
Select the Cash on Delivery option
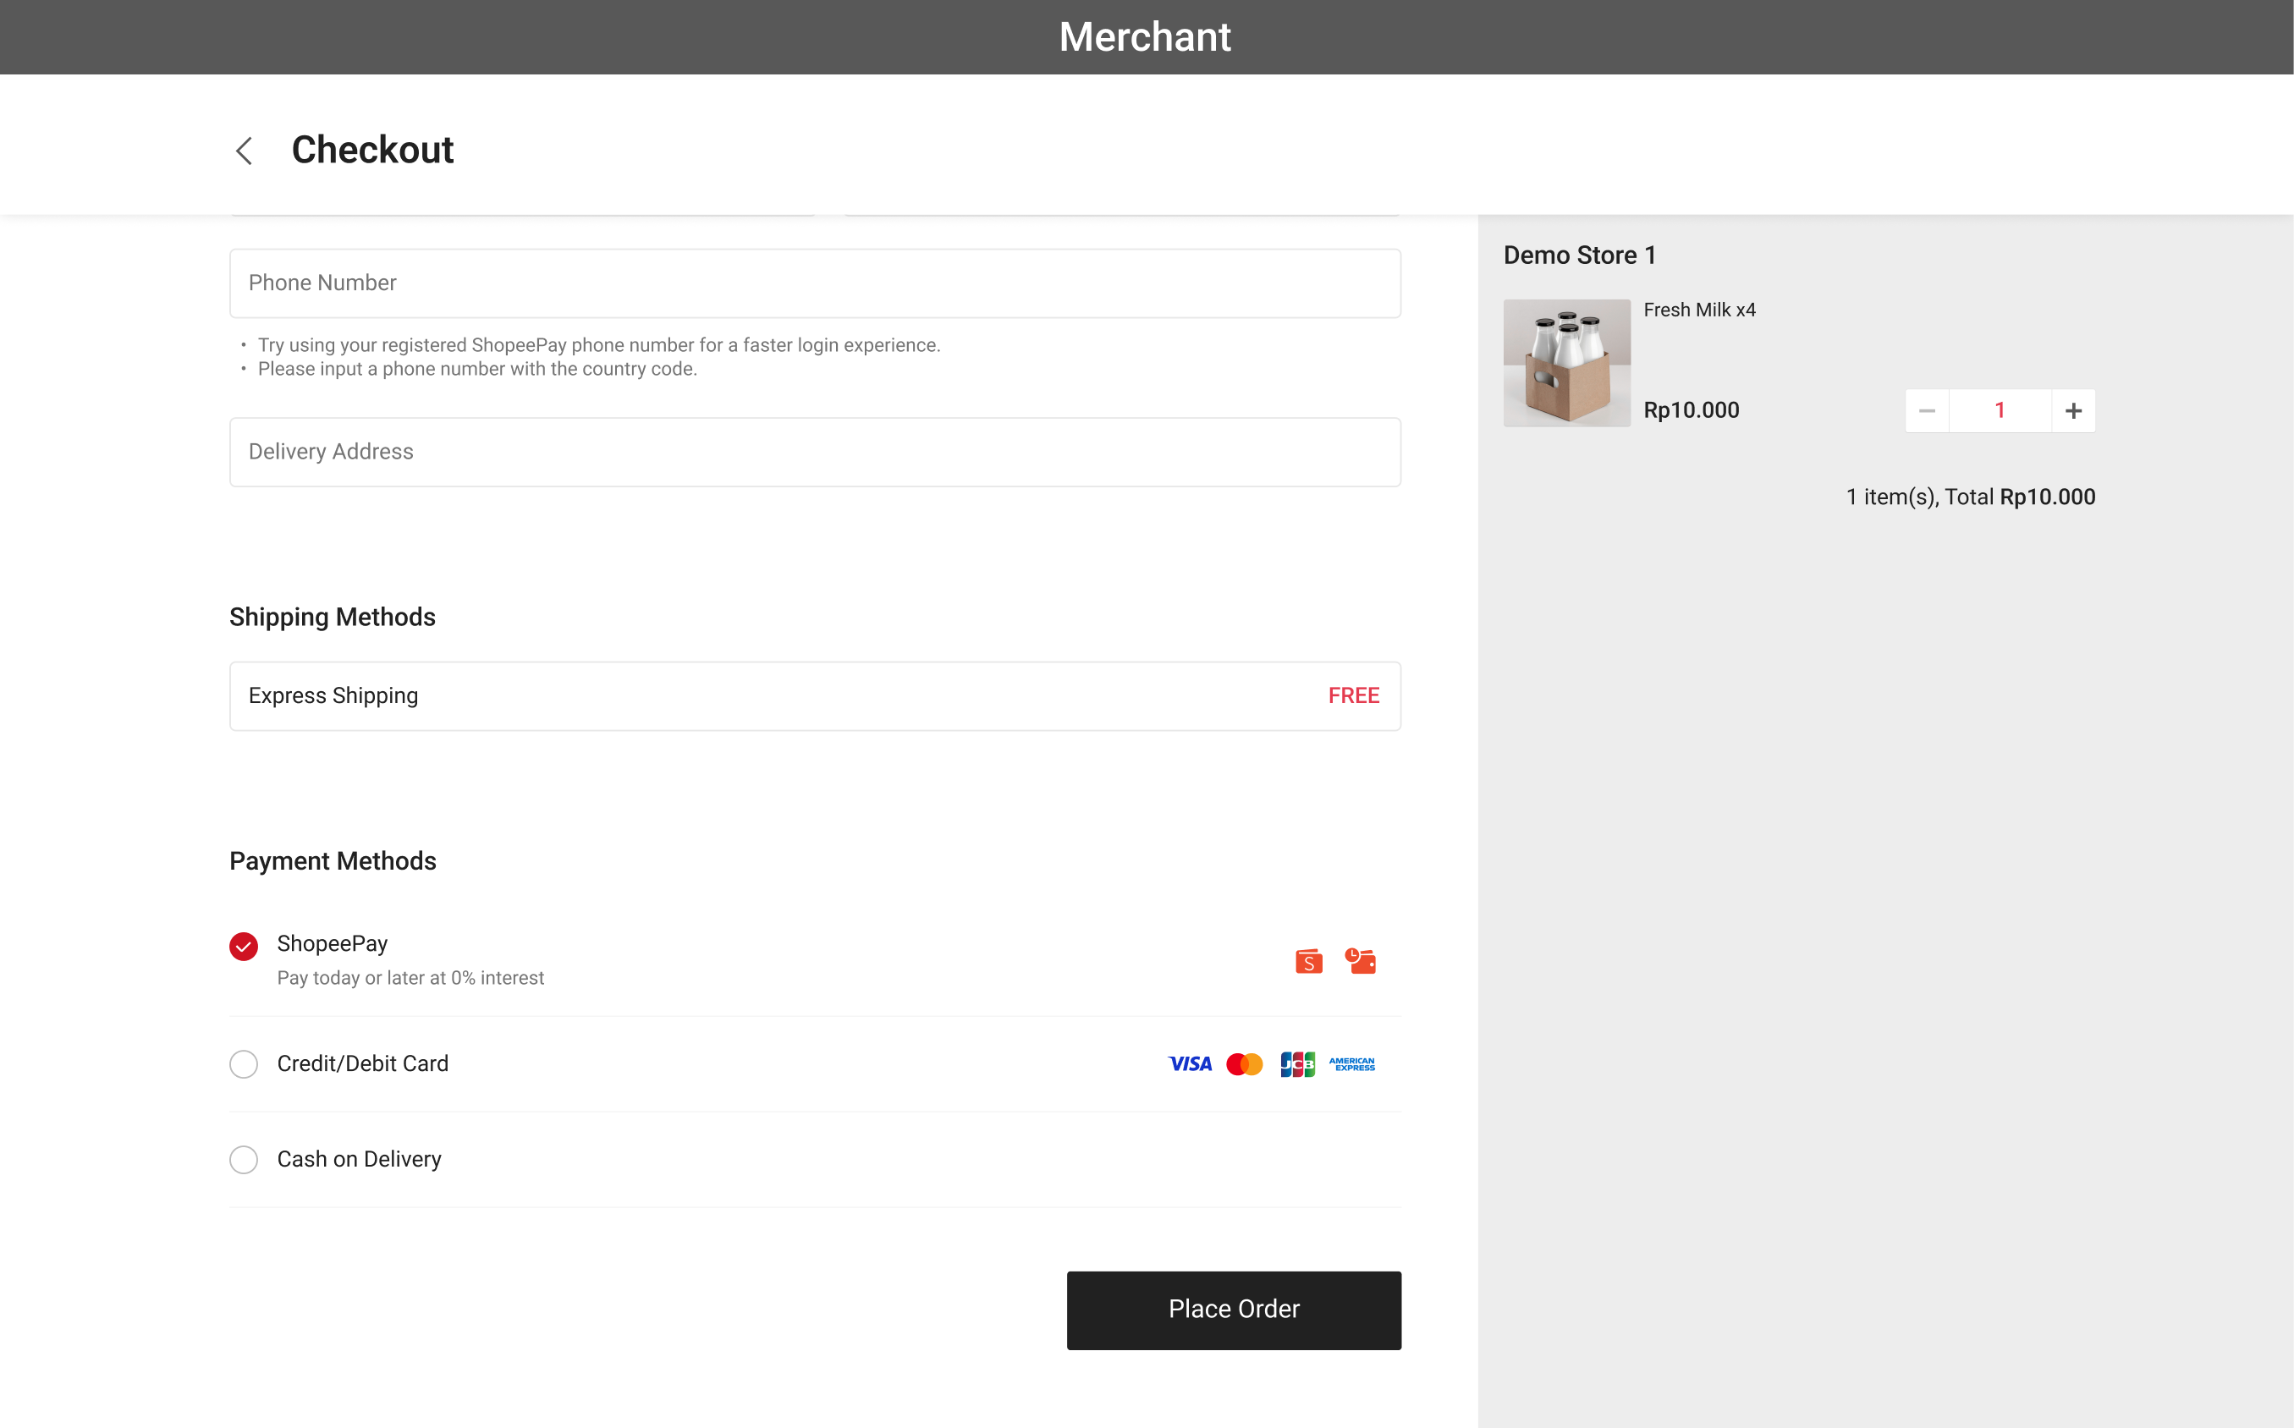pos(244,1160)
